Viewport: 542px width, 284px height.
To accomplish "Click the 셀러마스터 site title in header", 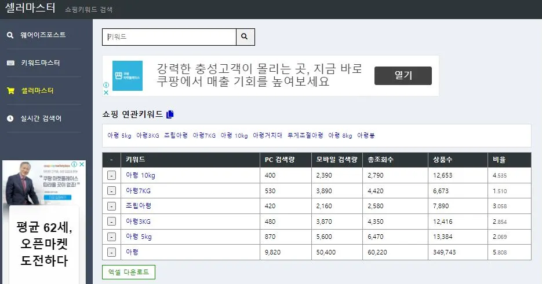I will coord(30,8).
